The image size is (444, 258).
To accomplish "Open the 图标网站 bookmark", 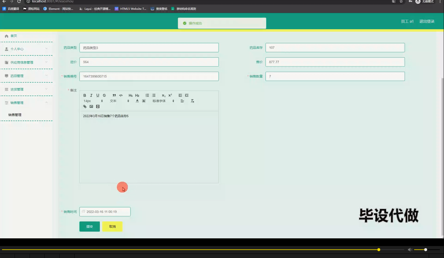I will (31, 9).
